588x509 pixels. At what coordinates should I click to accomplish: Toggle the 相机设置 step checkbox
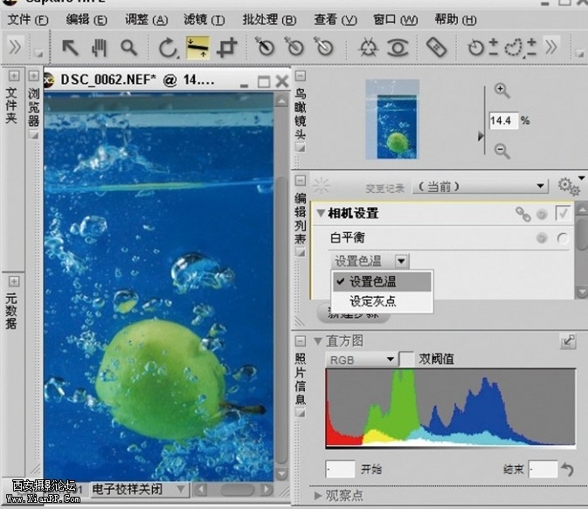coord(563,214)
